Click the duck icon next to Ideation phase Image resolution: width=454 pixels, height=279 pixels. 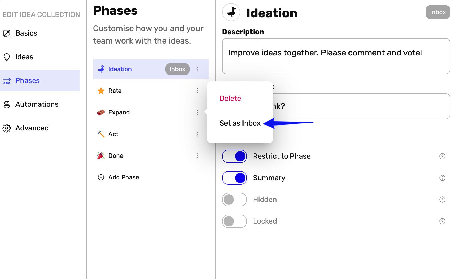(101, 69)
